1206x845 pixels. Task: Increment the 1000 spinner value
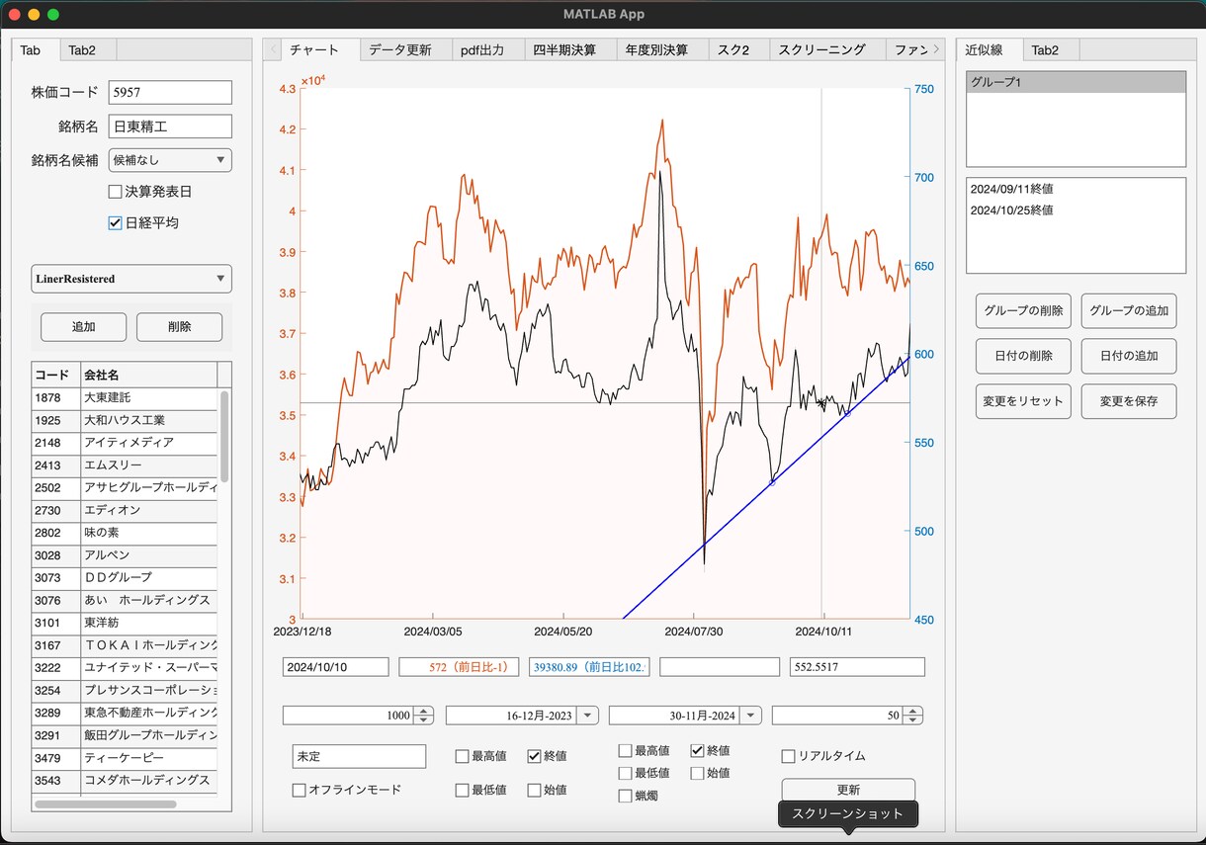click(x=423, y=711)
